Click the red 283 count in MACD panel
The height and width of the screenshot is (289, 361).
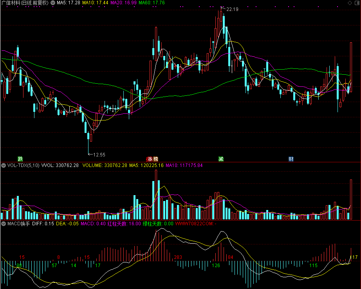tap(178, 257)
